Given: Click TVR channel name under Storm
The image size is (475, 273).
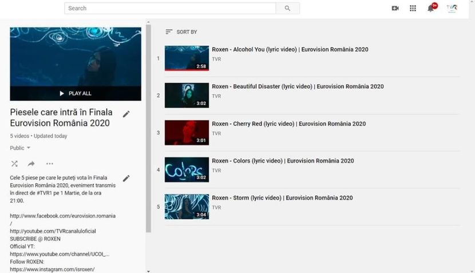Looking at the screenshot, I should point(216,207).
